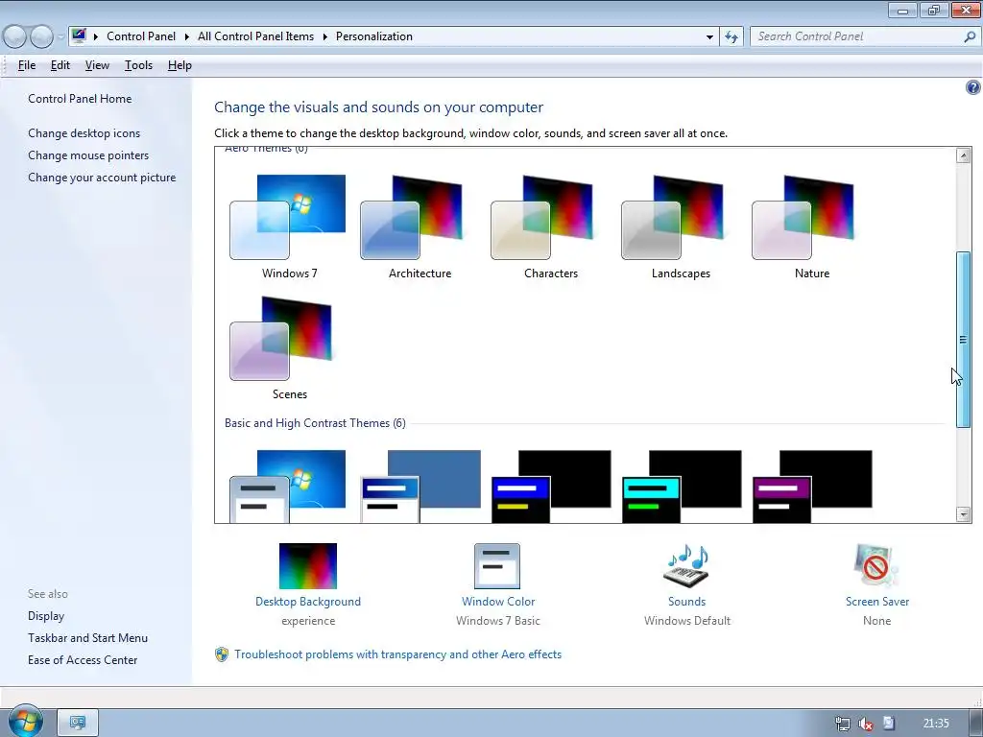Click the Screen Saver link
The image size is (983, 737).
pyautogui.click(x=876, y=601)
